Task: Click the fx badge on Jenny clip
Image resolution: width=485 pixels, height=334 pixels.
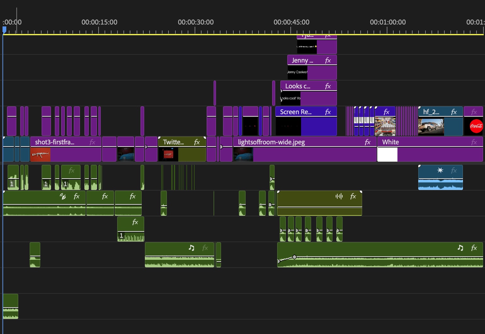Action: tap(328, 60)
